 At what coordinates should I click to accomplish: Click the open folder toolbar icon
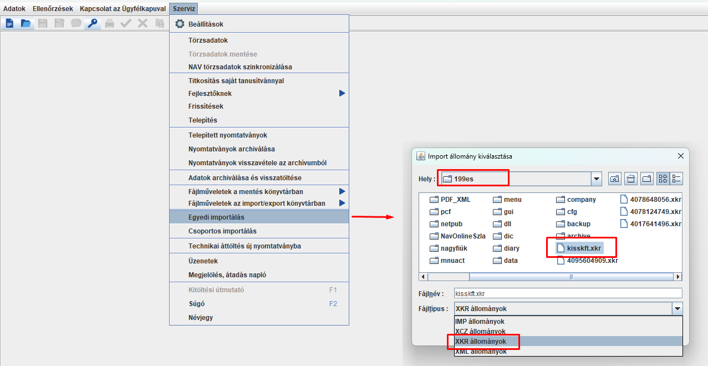coord(26,23)
